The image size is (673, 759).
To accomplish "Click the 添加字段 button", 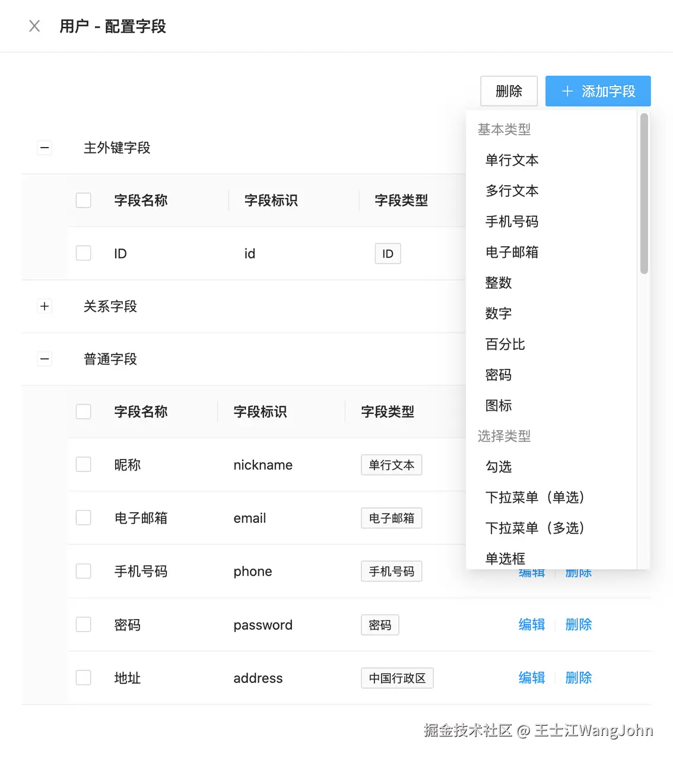I will (x=598, y=91).
